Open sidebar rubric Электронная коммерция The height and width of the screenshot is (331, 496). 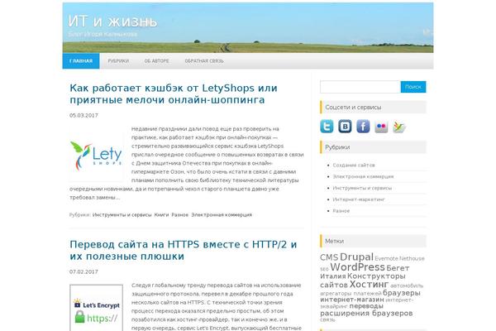pyautogui.click(x=363, y=176)
